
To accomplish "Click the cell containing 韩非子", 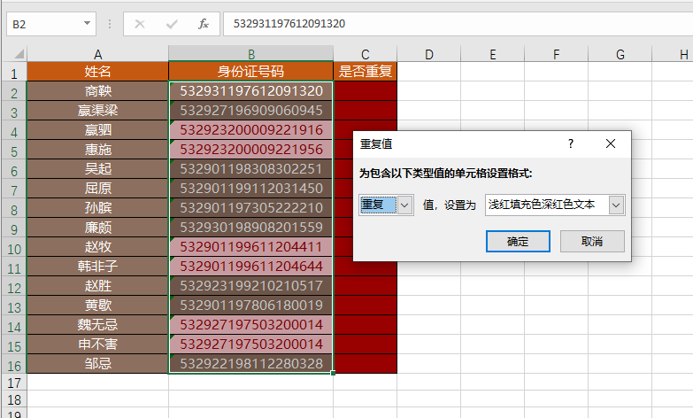I will 97,266.
